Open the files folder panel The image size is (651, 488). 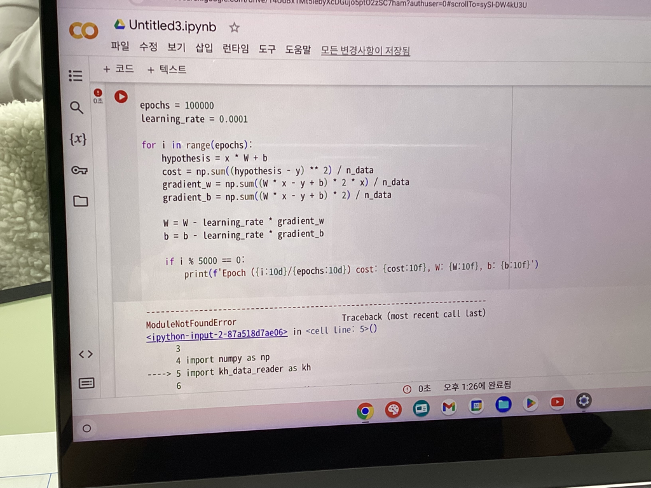(81, 201)
